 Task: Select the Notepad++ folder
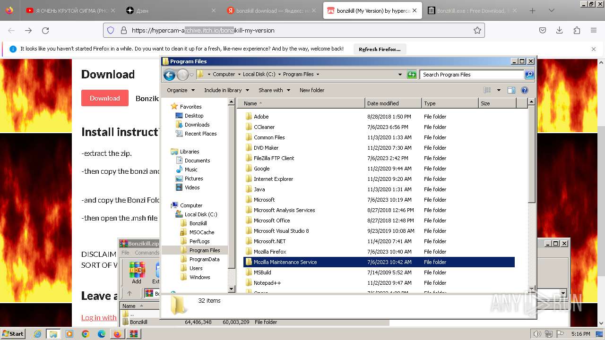[x=267, y=283]
